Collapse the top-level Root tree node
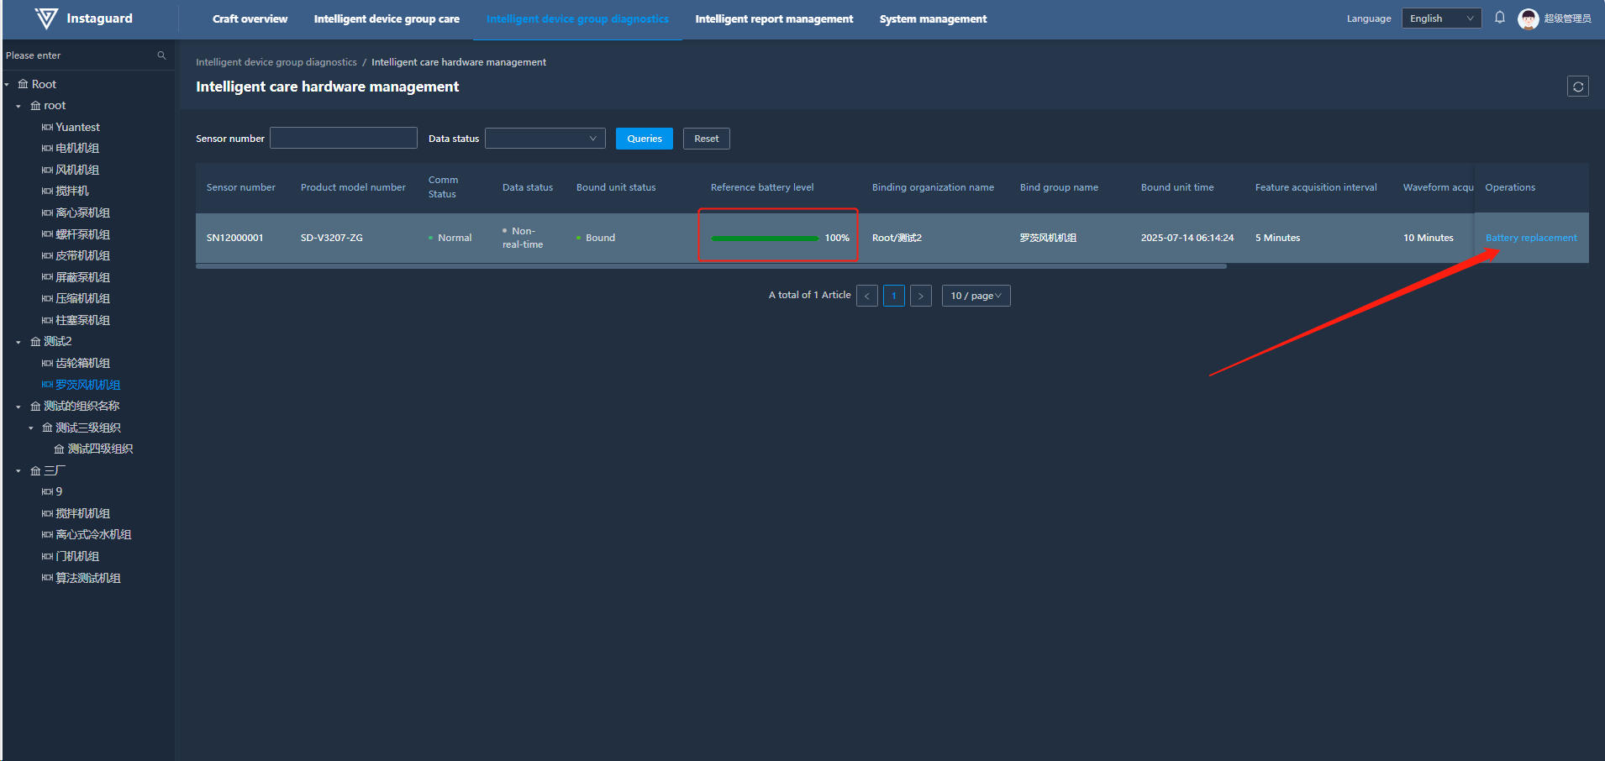The height and width of the screenshot is (761, 1605). pyautogui.click(x=7, y=85)
